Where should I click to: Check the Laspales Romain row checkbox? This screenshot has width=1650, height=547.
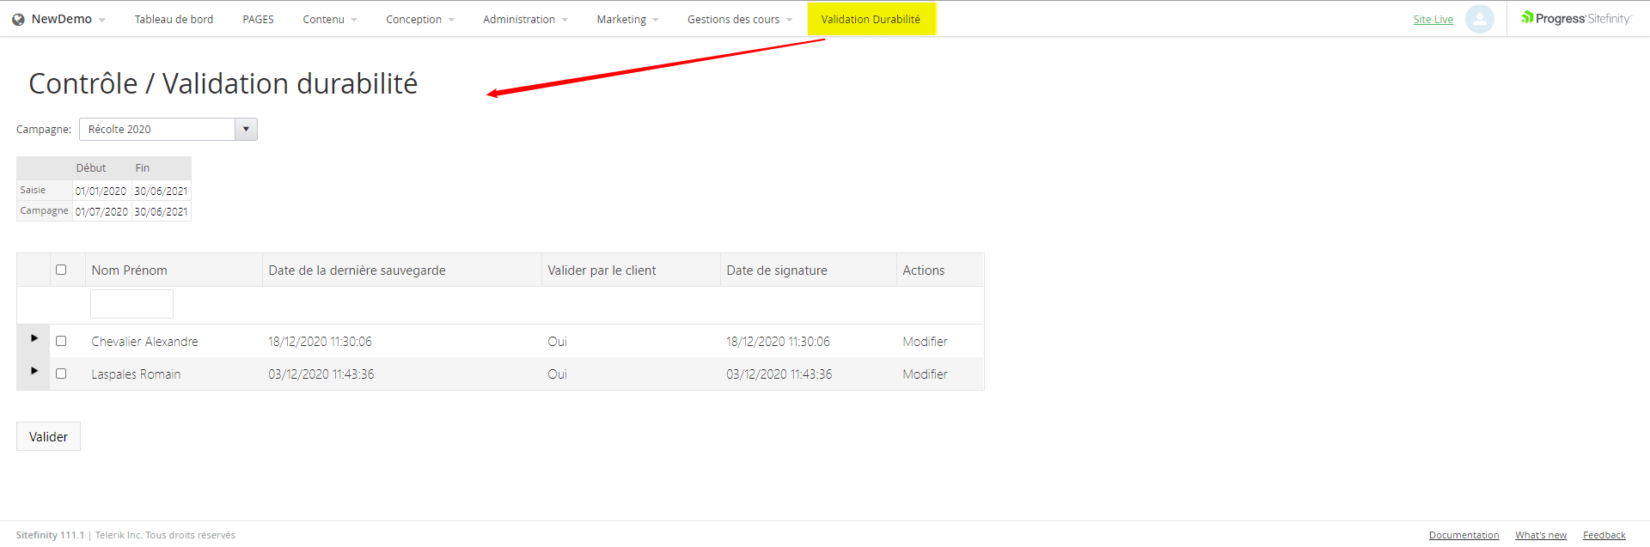(61, 374)
